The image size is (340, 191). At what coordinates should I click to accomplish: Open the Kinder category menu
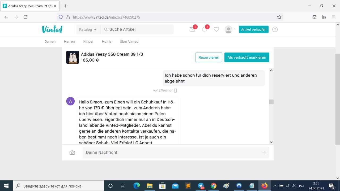88,42
